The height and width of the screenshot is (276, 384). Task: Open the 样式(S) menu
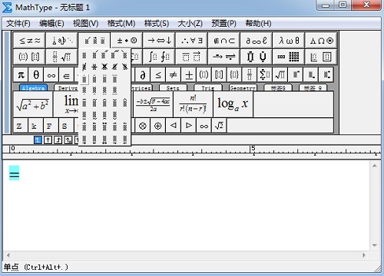(157, 24)
